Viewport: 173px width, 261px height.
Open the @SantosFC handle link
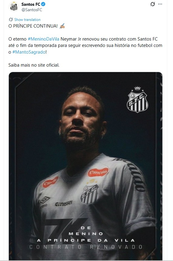click(32, 10)
